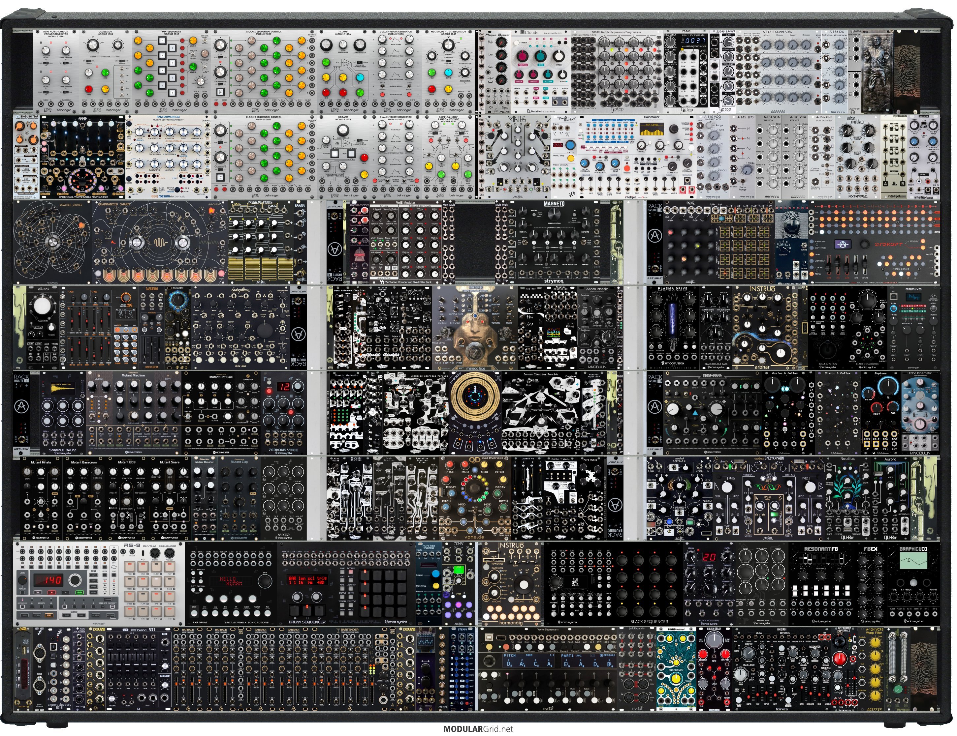Click the Z3000 frequency display reading 0037
The width and height of the screenshot is (957, 736).
pyautogui.click(x=695, y=40)
